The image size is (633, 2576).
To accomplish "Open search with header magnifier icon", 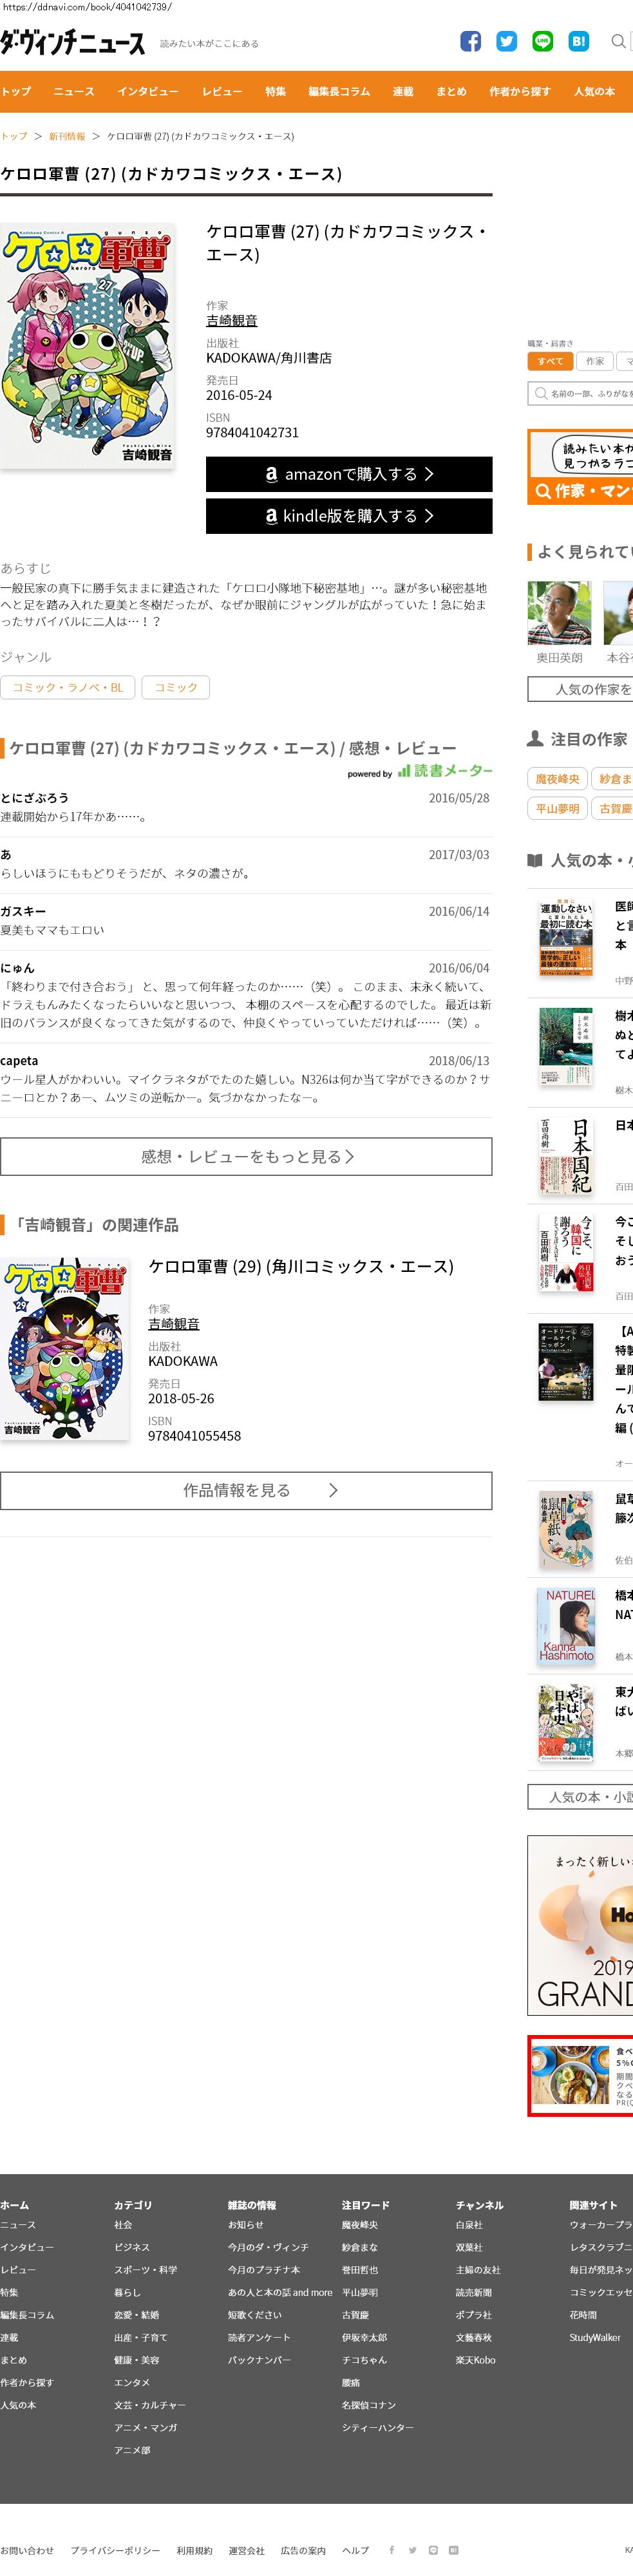I will pos(618,41).
